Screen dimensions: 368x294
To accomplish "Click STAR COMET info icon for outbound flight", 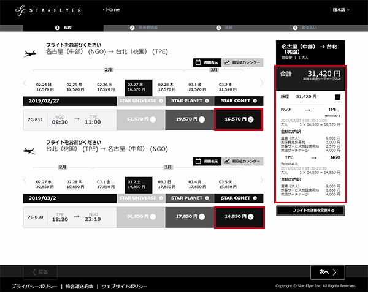I will tap(257, 100).
